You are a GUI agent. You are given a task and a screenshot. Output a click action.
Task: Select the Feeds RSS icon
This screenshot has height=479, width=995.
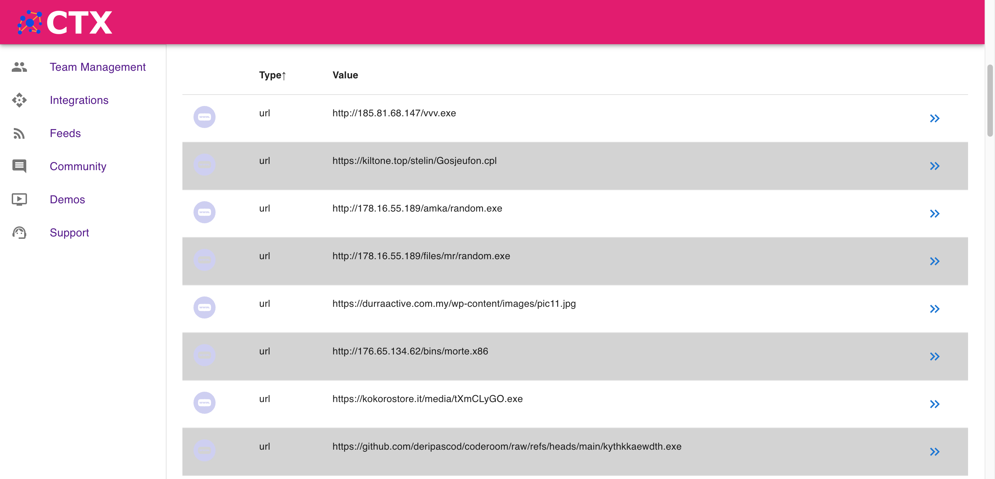tap(19, 133)
